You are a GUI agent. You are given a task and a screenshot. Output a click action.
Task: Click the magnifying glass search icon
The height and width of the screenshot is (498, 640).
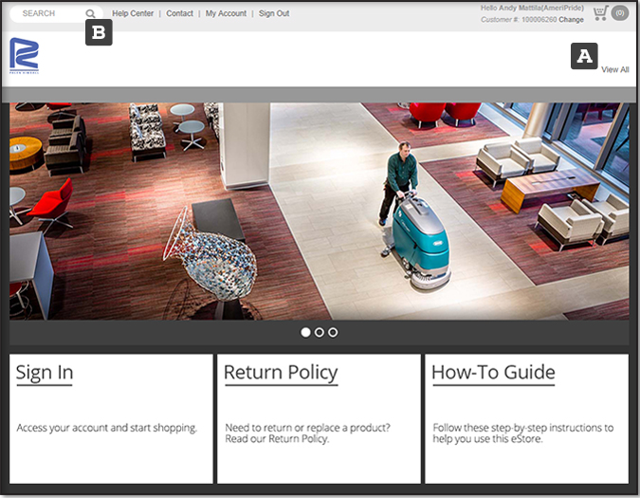pos(90,14)
